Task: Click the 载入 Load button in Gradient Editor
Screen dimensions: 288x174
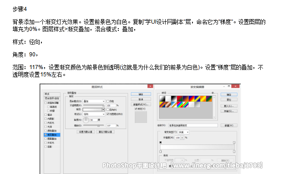Action: point(229,106)
